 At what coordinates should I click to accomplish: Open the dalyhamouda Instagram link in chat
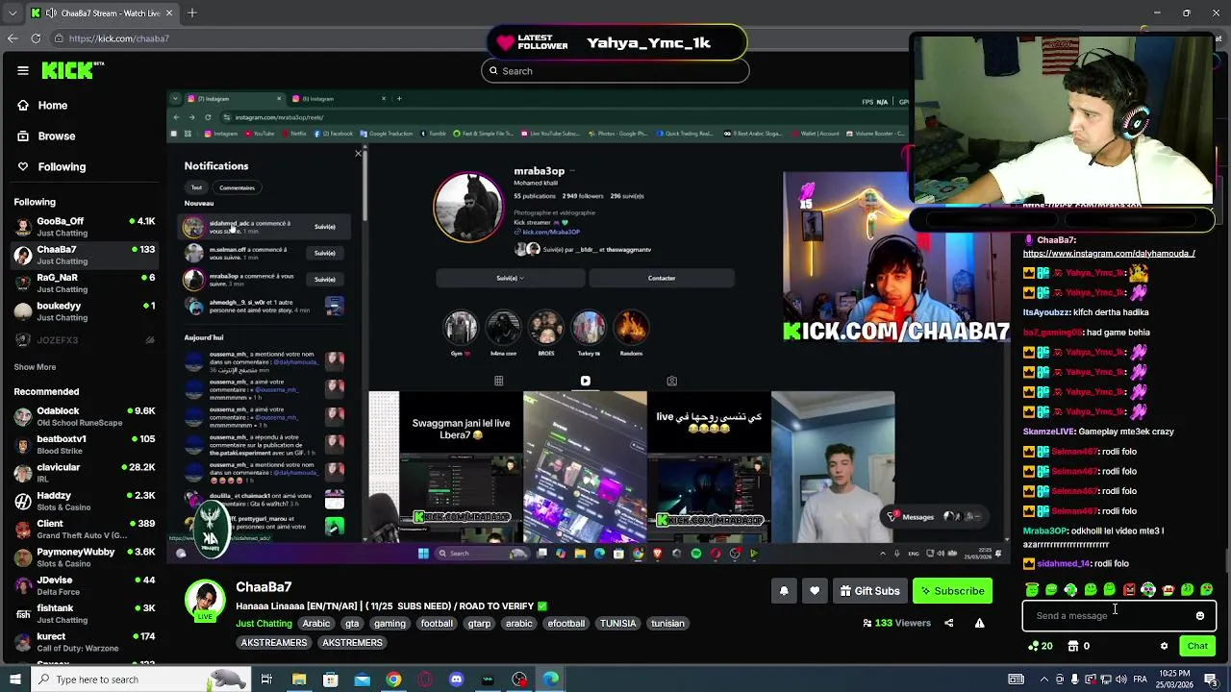point(1109,254)
